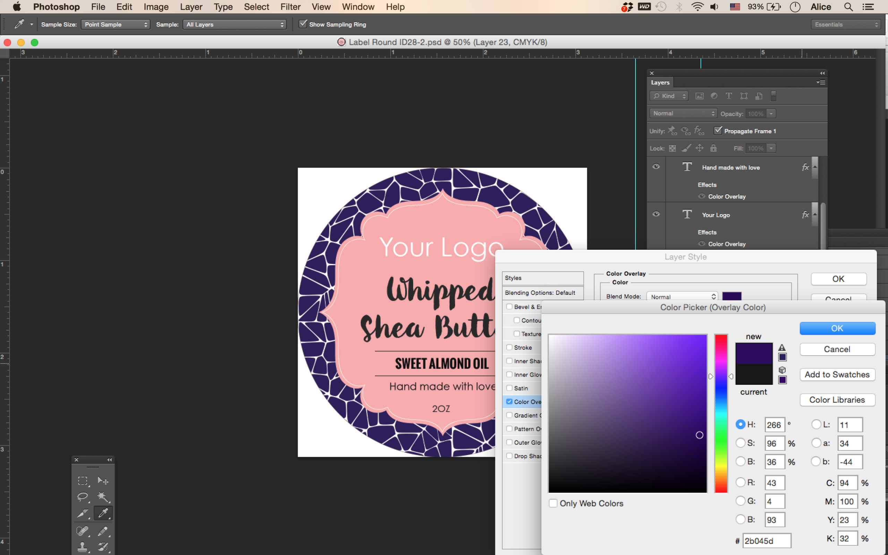
Task: Open the Opacity slider arrow
Action: (x=771, y=113)
